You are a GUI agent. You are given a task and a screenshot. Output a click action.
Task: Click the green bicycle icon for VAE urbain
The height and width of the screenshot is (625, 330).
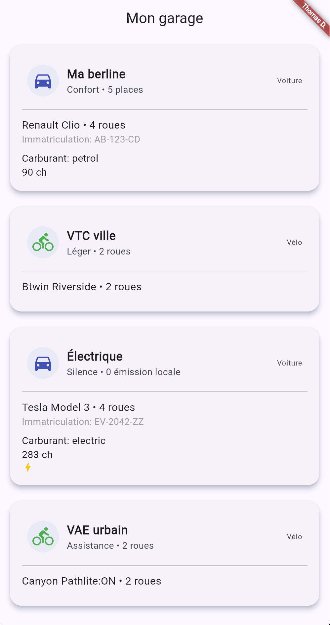(43, 537)
